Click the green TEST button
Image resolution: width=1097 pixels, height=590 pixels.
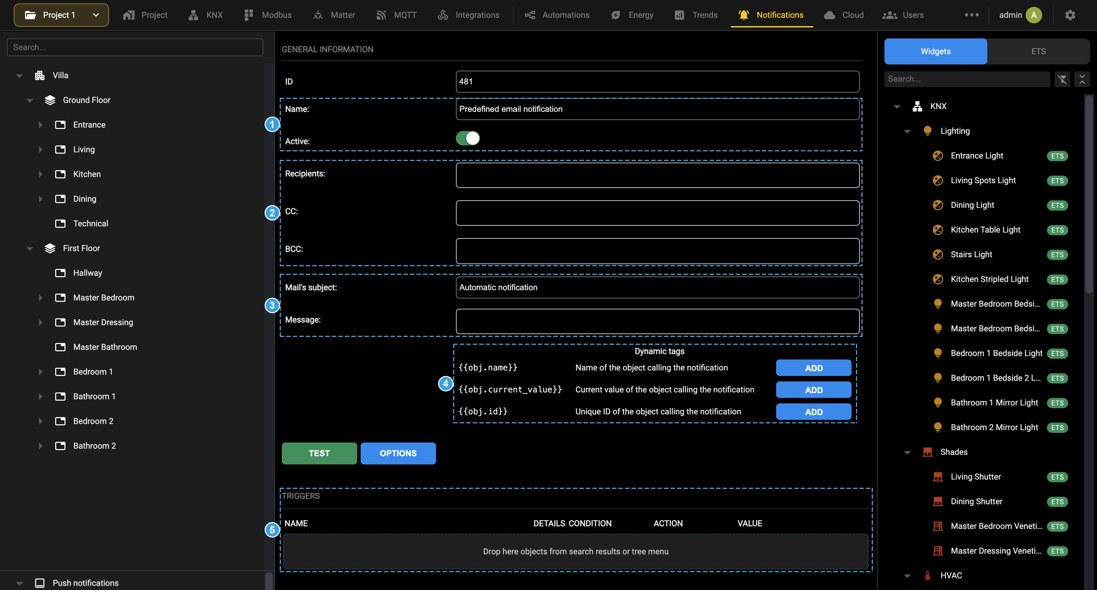(320, 453)
